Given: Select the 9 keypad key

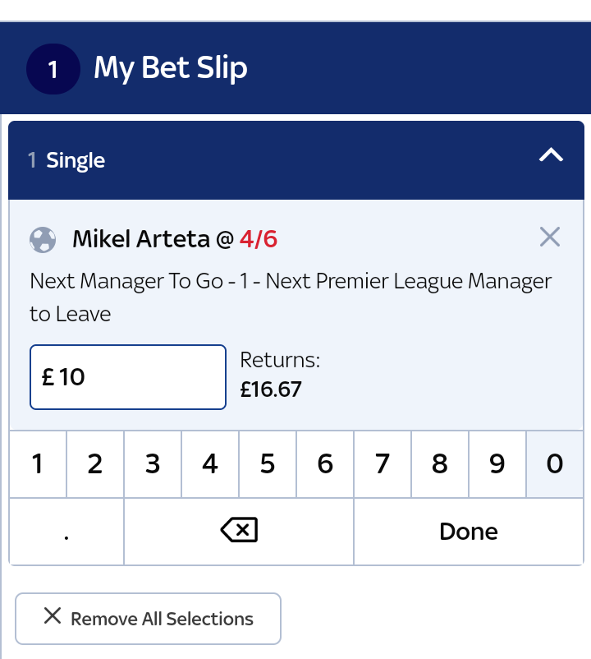Looking at the screenshot, I should pyautogui.click(x=497, y=464).
